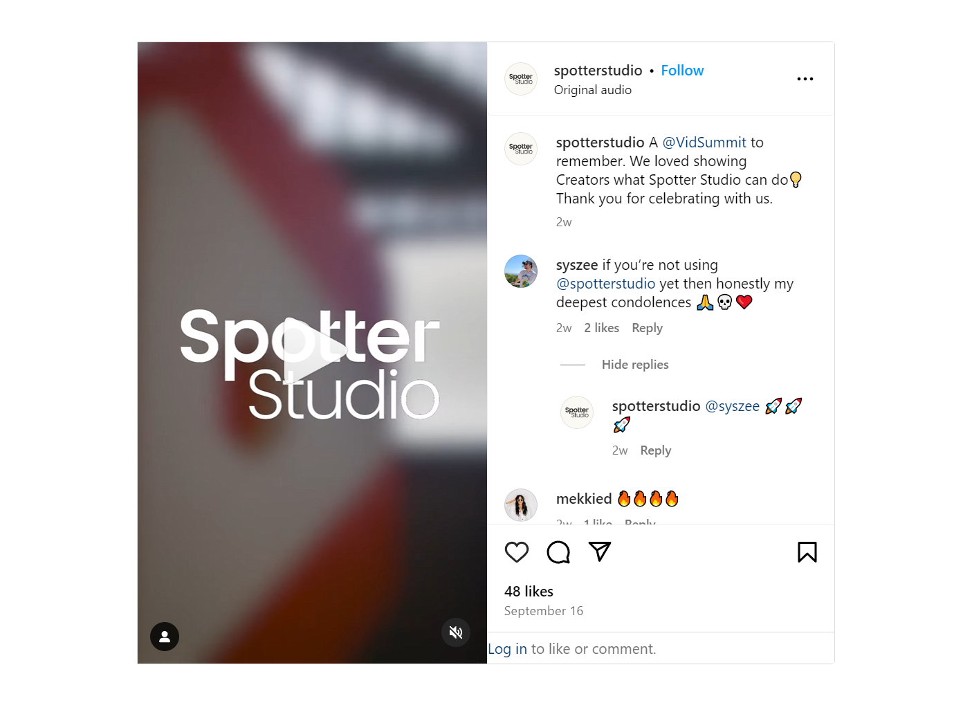Open syszee's profile picture
This screenshot has height=712, width=972.
[x=521, y=271]
